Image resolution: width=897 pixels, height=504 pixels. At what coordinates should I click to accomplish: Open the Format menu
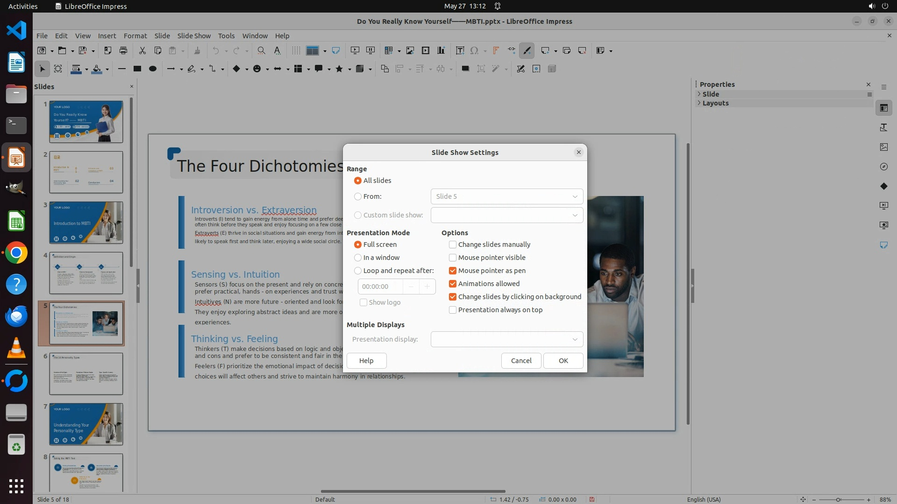coord(135,35)
